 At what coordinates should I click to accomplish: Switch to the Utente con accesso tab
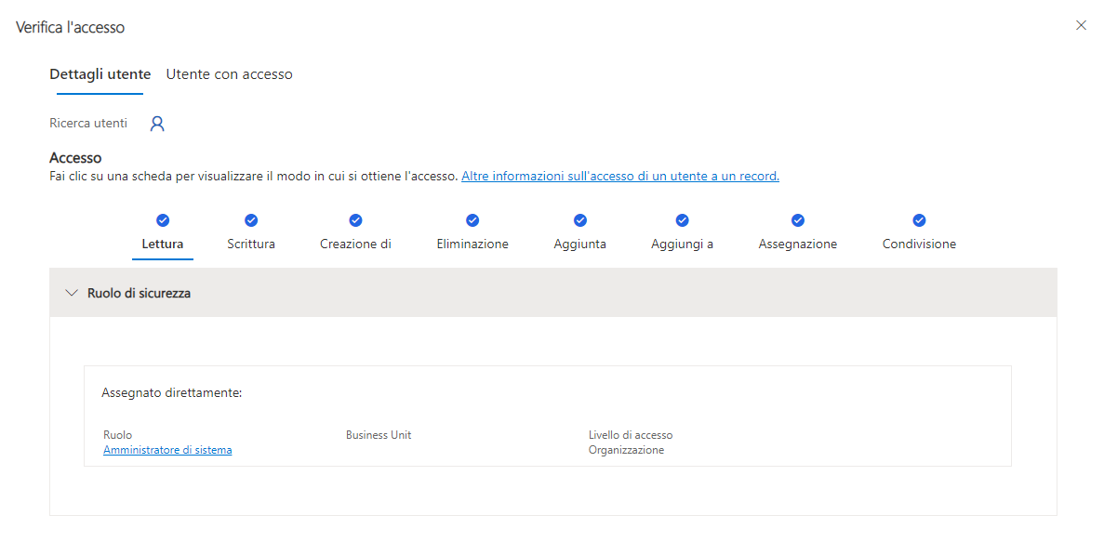click(x=229, y=74)
